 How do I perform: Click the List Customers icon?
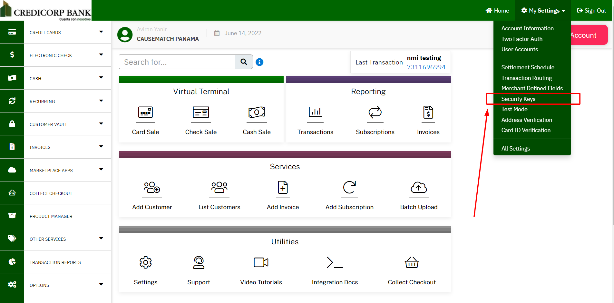[219, 187]
